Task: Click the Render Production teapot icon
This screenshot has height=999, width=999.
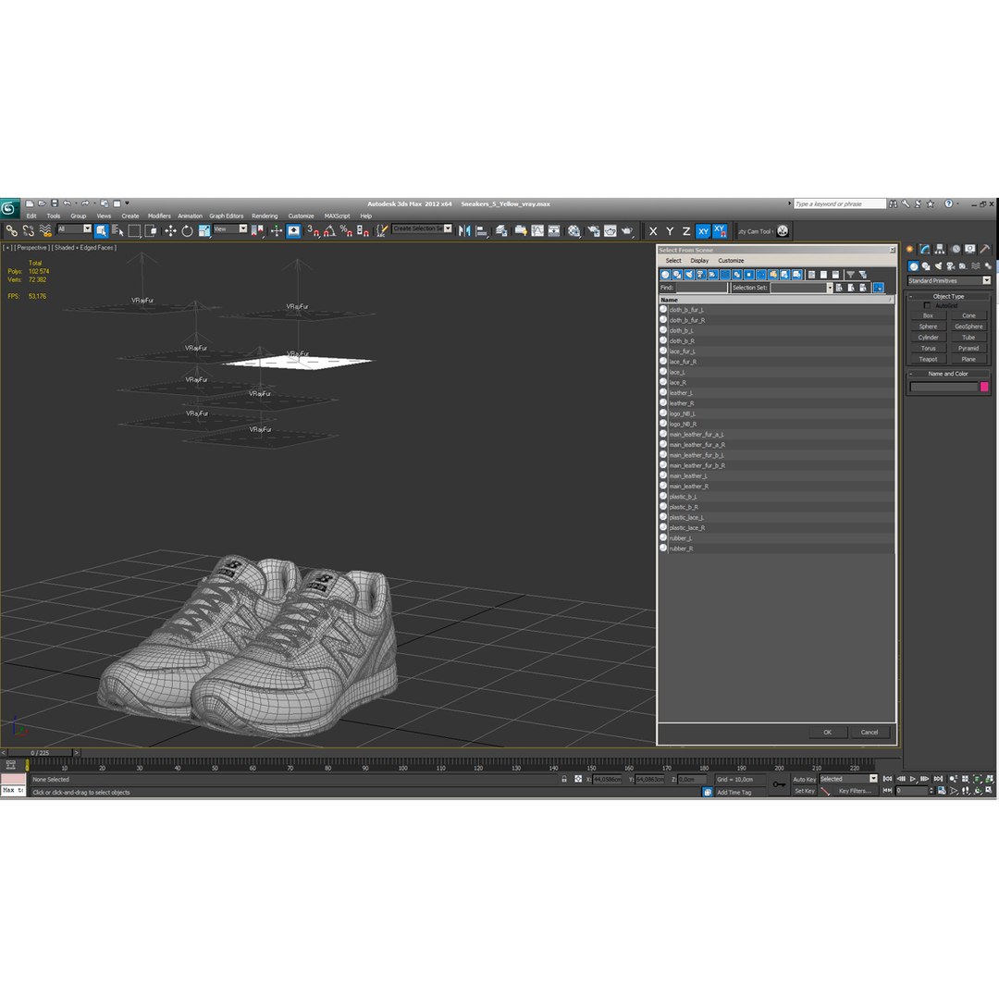Action: pyautogui.click(x=627, y=230)
